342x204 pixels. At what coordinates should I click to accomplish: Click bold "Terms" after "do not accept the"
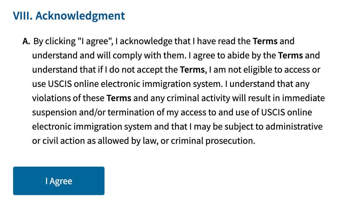pyautogui.click(x=192, y=70)
